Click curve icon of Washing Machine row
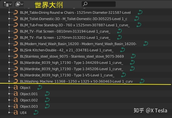The width and height of the screenshot is (172, 118). pyautogui.click(x=16, y=81)
